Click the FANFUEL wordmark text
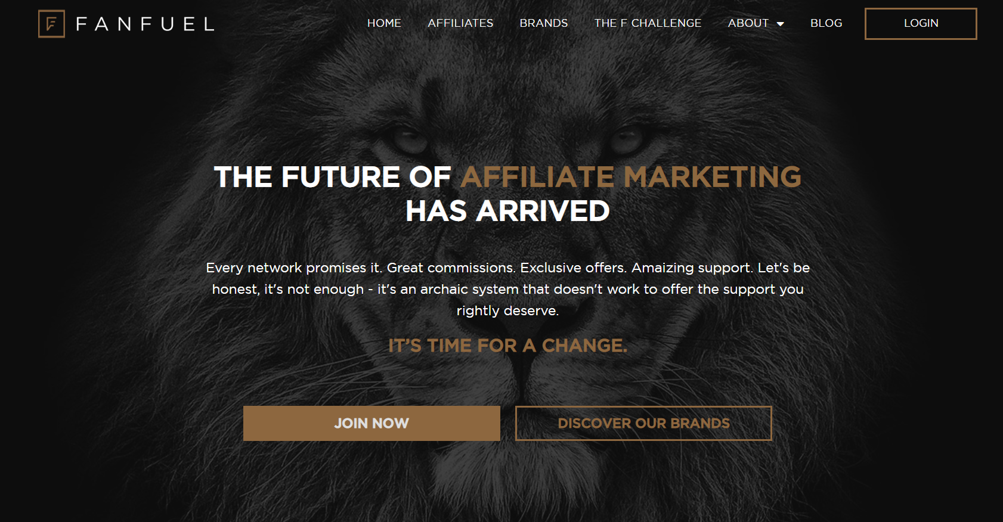 tap(145, 24)
